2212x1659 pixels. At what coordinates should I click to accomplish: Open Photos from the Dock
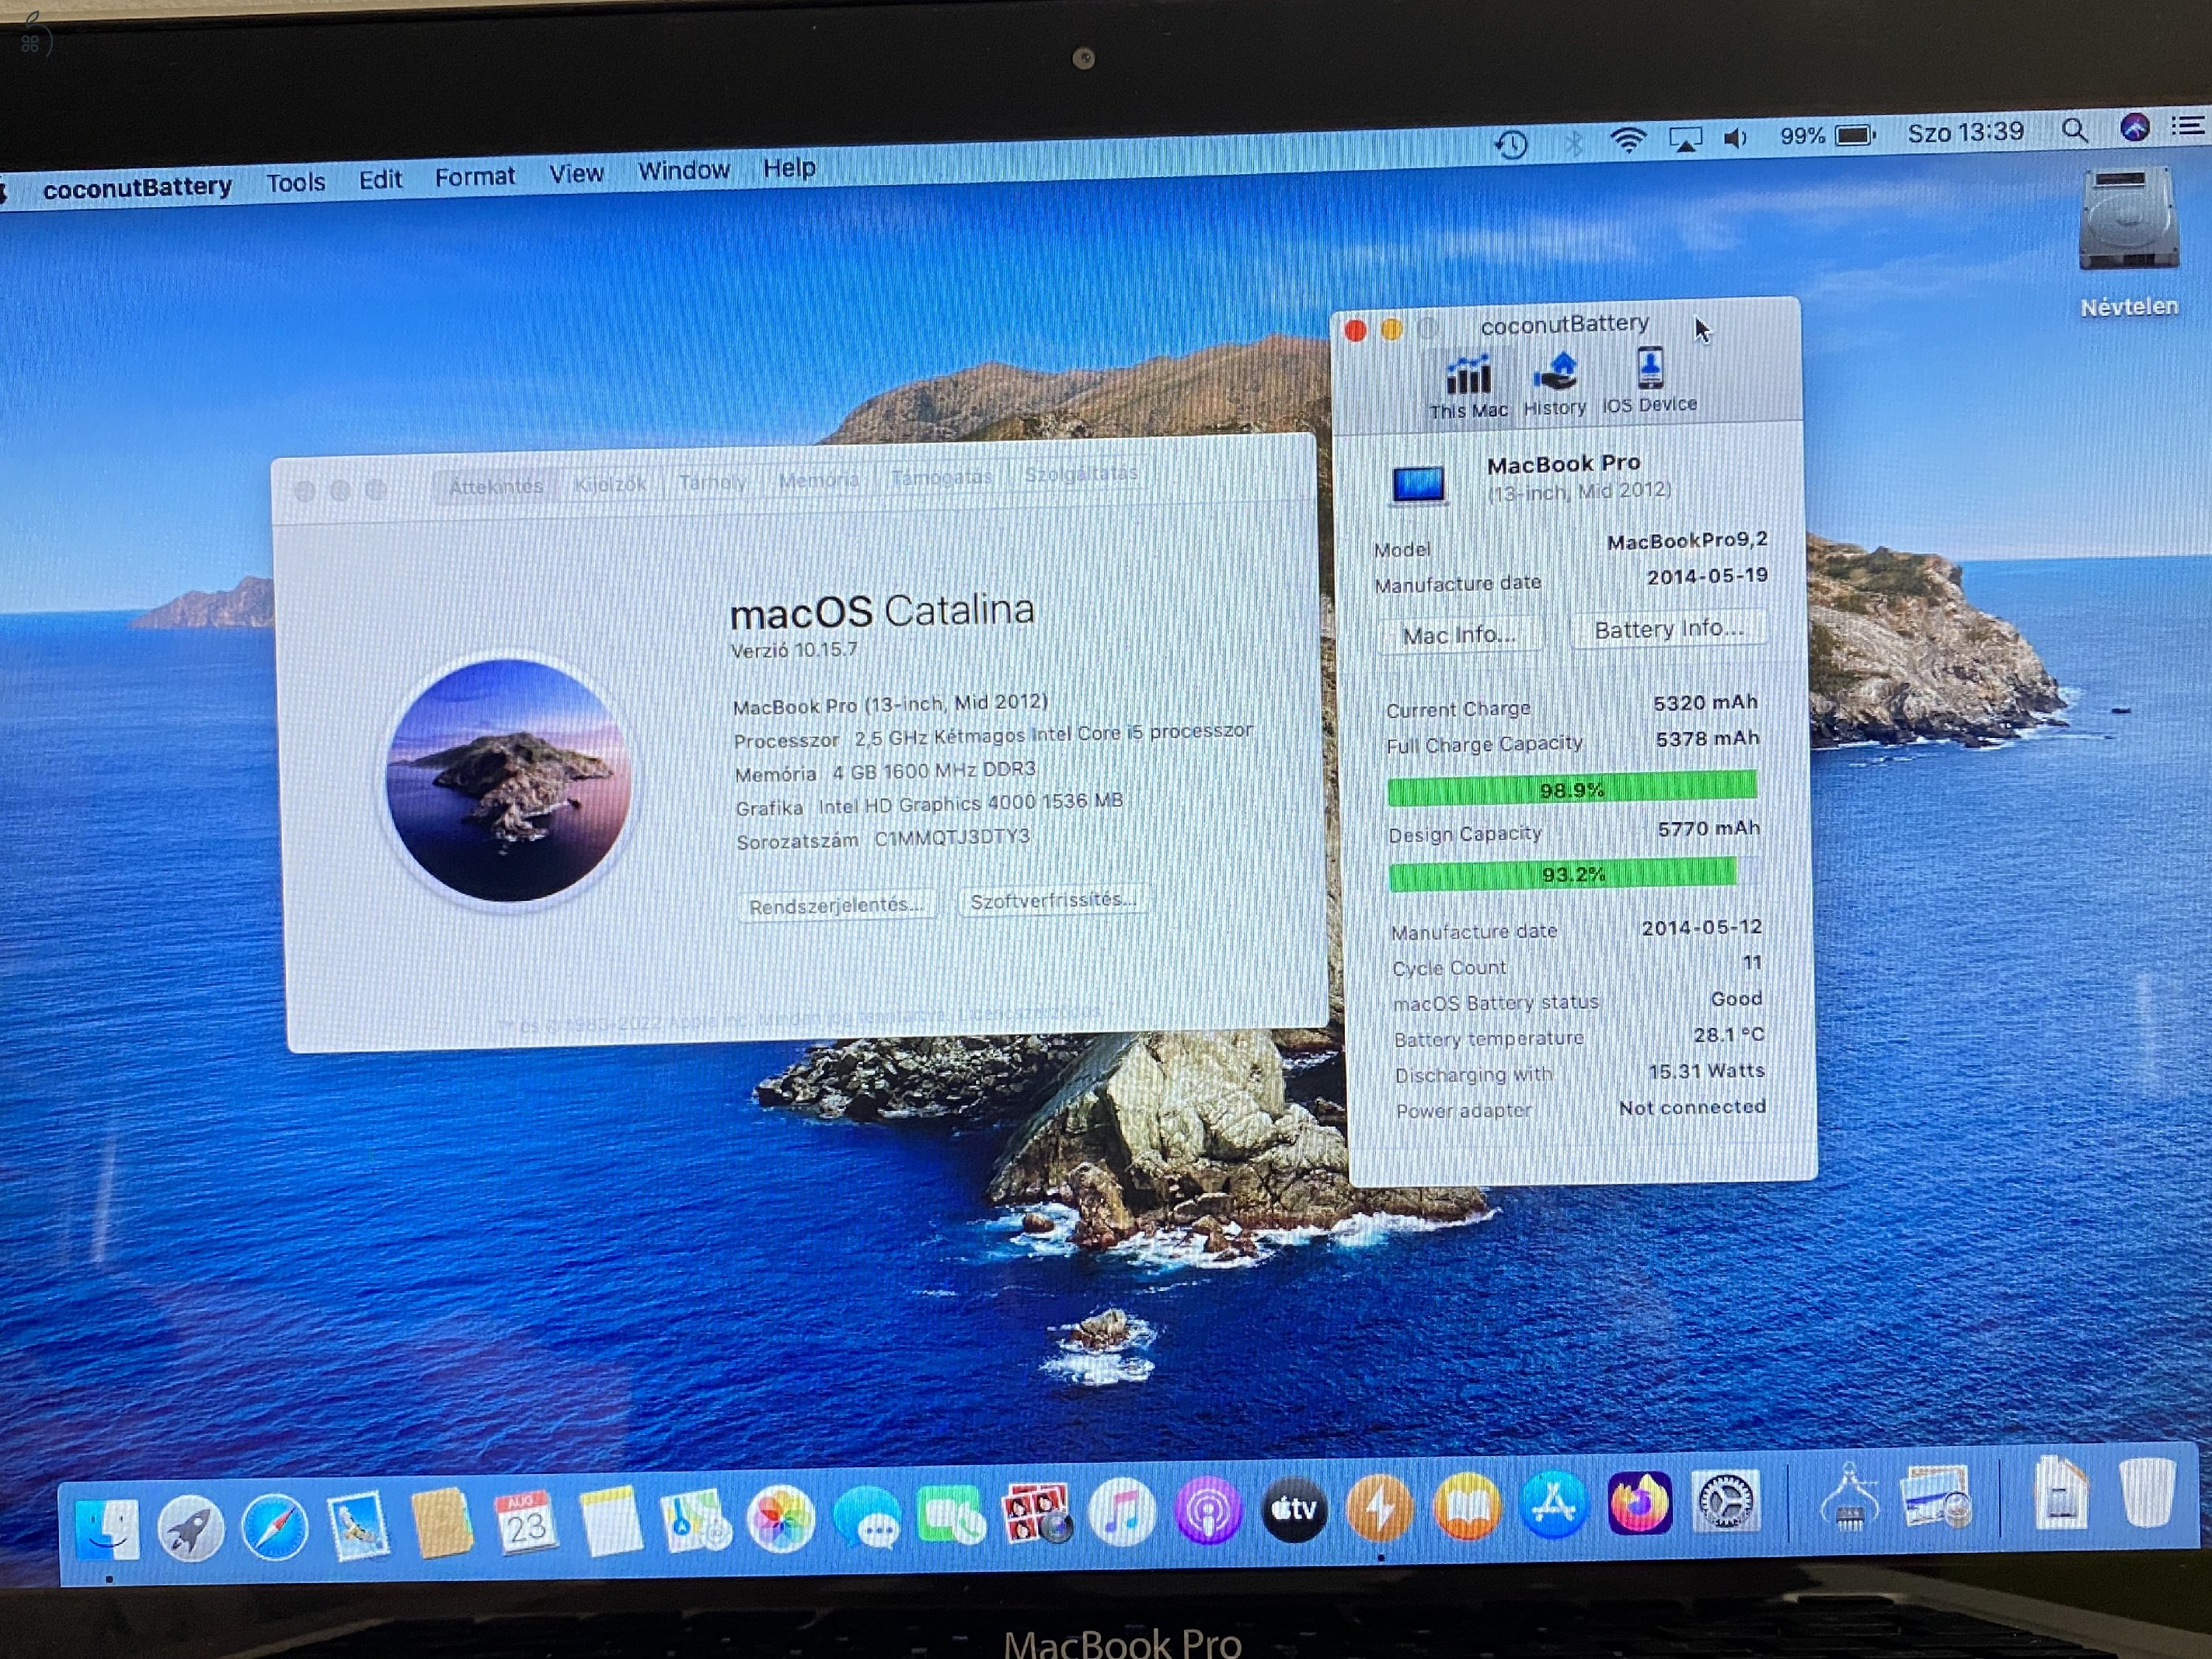[x=780, y=1519]
